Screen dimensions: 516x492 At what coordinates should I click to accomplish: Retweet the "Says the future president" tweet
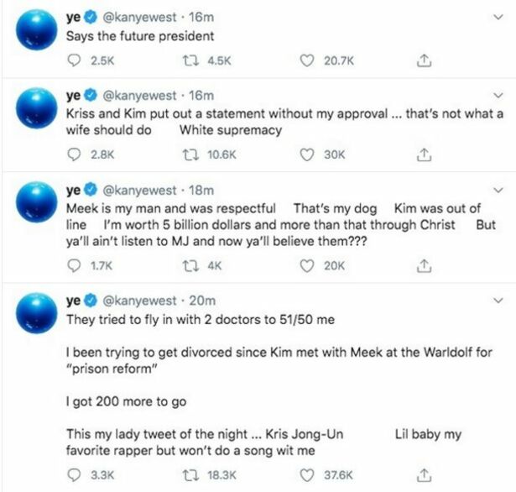click(190, 60)
